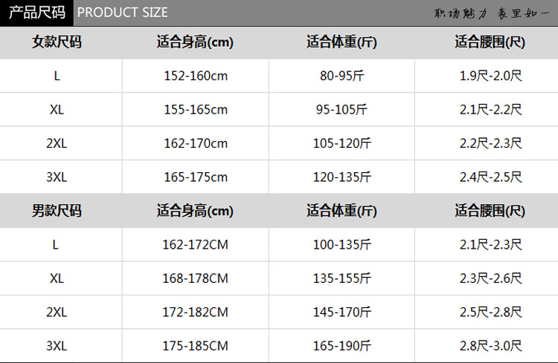
Task: Select the 1.9尺-2.0尺 waist cell
Action: 490,76
